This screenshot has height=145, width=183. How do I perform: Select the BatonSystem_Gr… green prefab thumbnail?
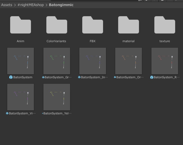[x=57, y=61]
